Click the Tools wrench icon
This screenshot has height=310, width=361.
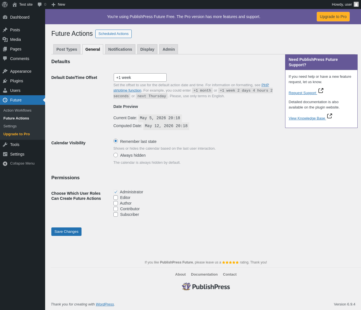5,145
